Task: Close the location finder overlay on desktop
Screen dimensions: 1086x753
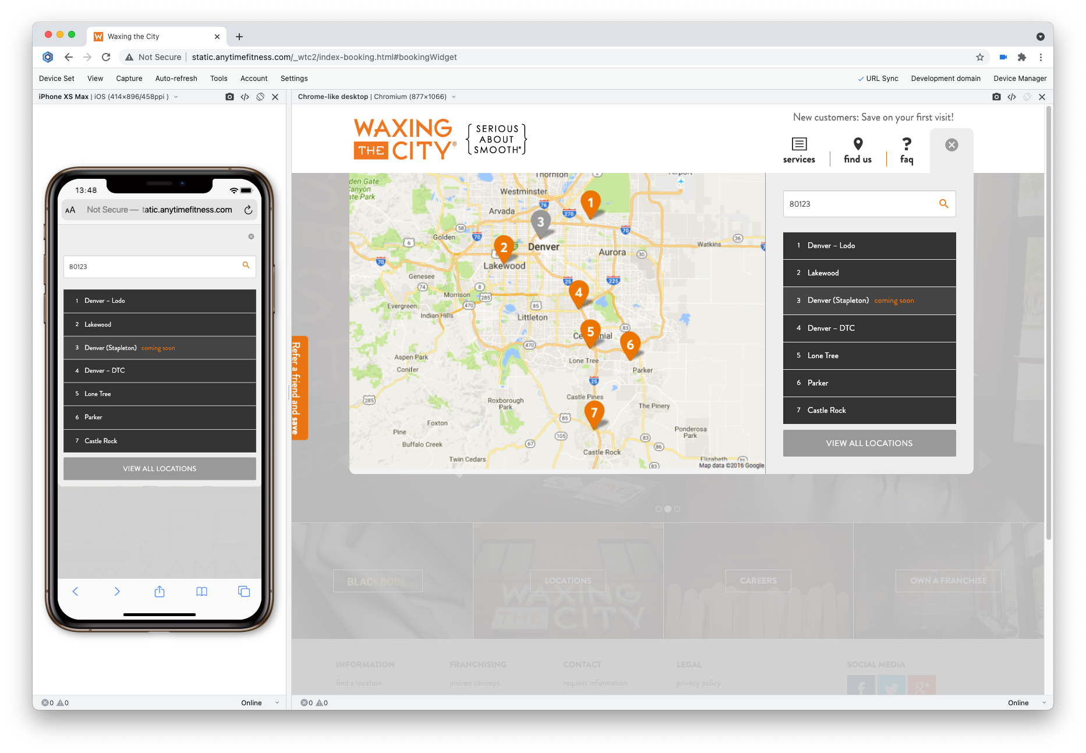Action: click(x=951, y=145)
